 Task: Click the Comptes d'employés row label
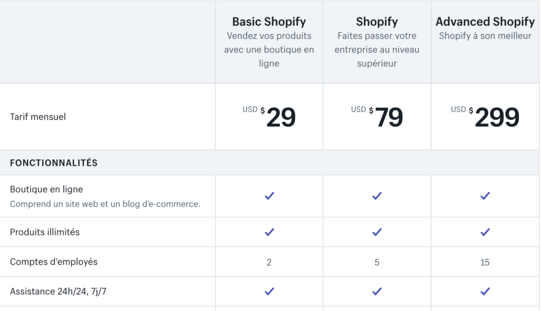[x=54, y=261]
